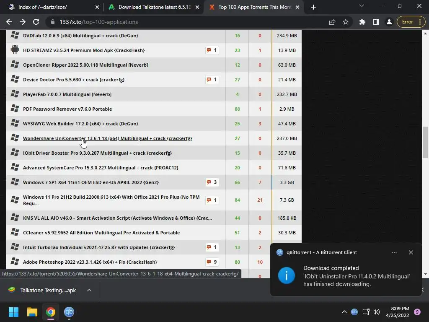Open OpenCloner Ripper 2022 torrent link
Viewport: 429px width, 322px height.
85,65
